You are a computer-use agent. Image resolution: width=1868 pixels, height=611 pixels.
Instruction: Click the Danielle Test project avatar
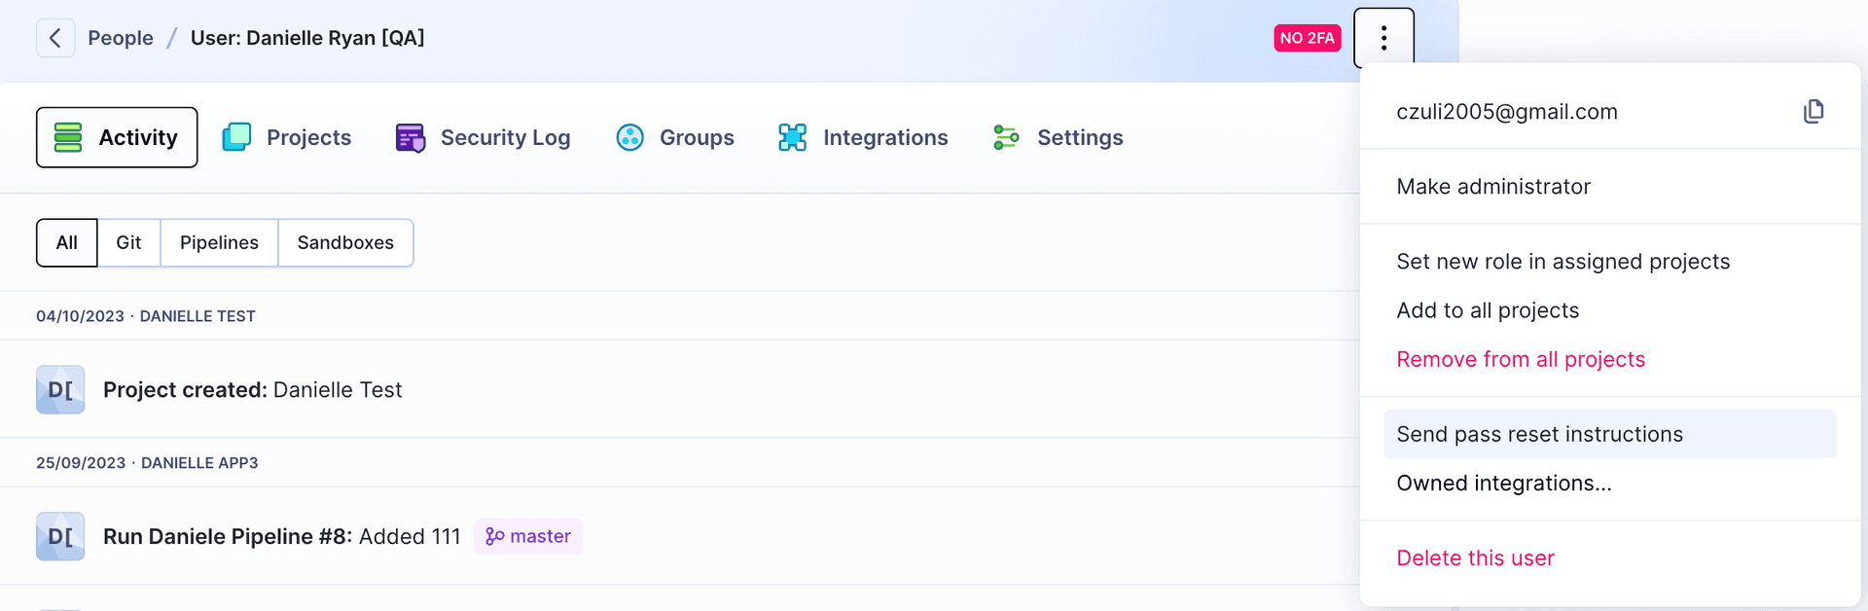[60, 390]
